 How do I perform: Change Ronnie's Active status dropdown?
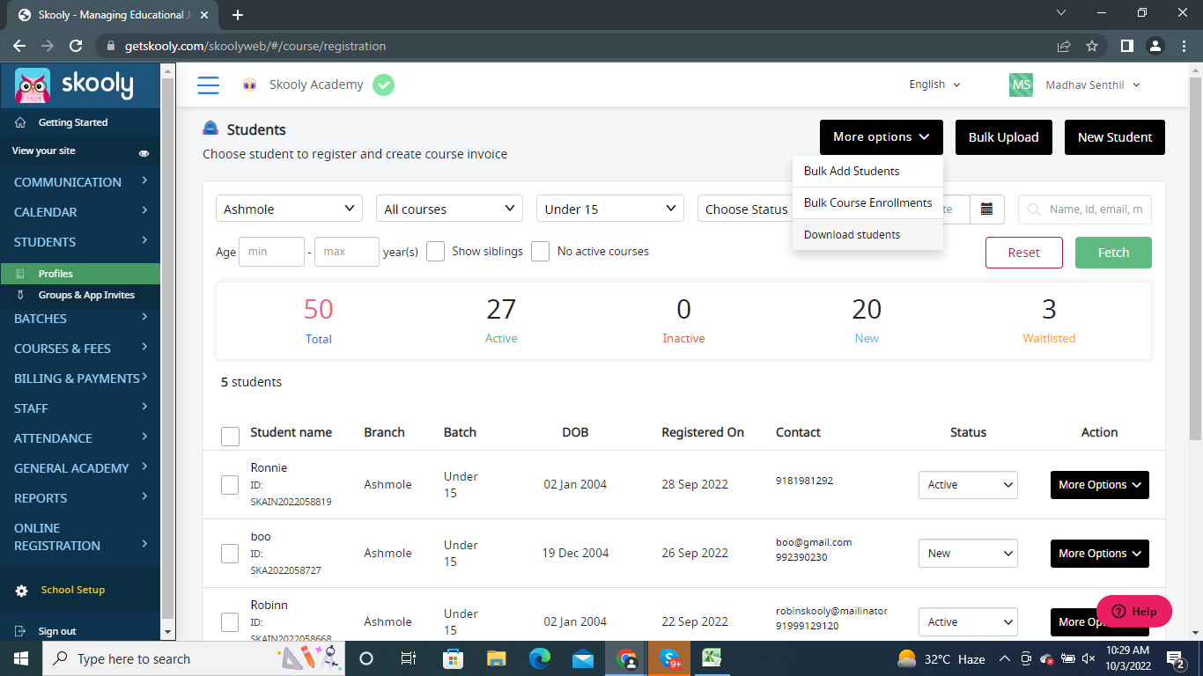[968, 485]
